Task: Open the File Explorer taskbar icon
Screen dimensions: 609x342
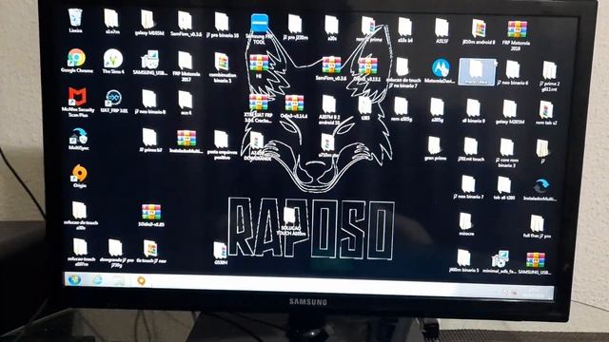Action: [x=120, y=280]
